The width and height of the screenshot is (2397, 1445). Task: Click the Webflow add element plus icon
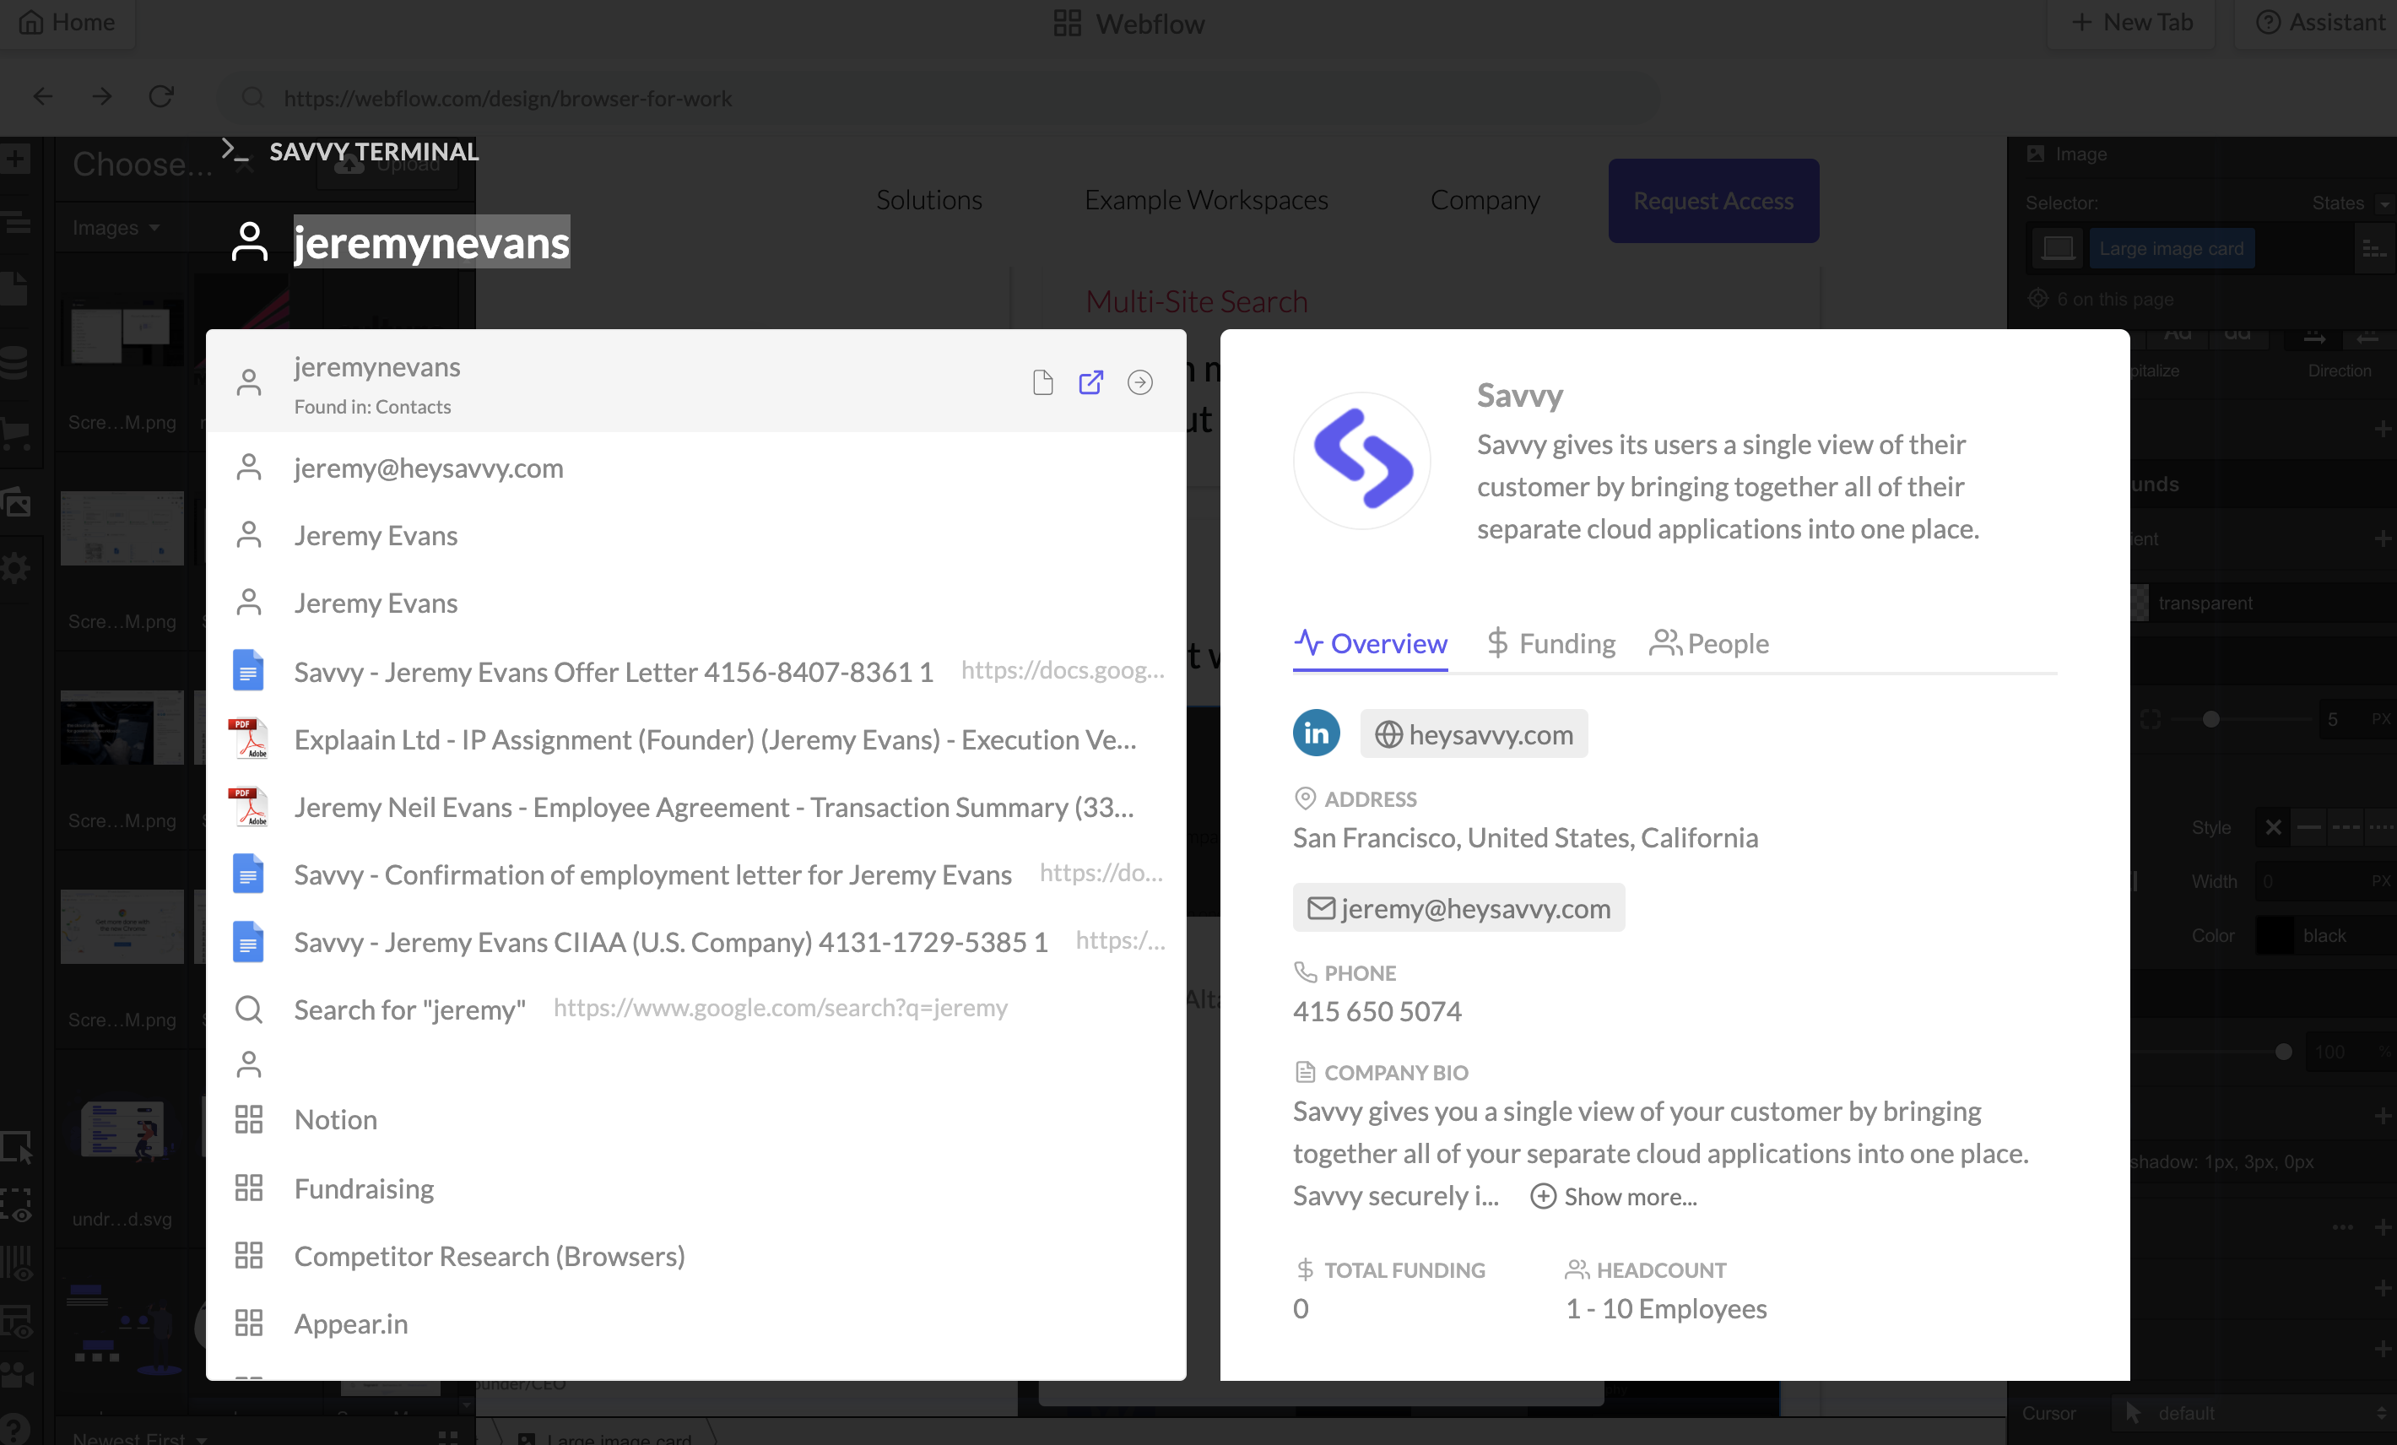[x=15, y=159]
